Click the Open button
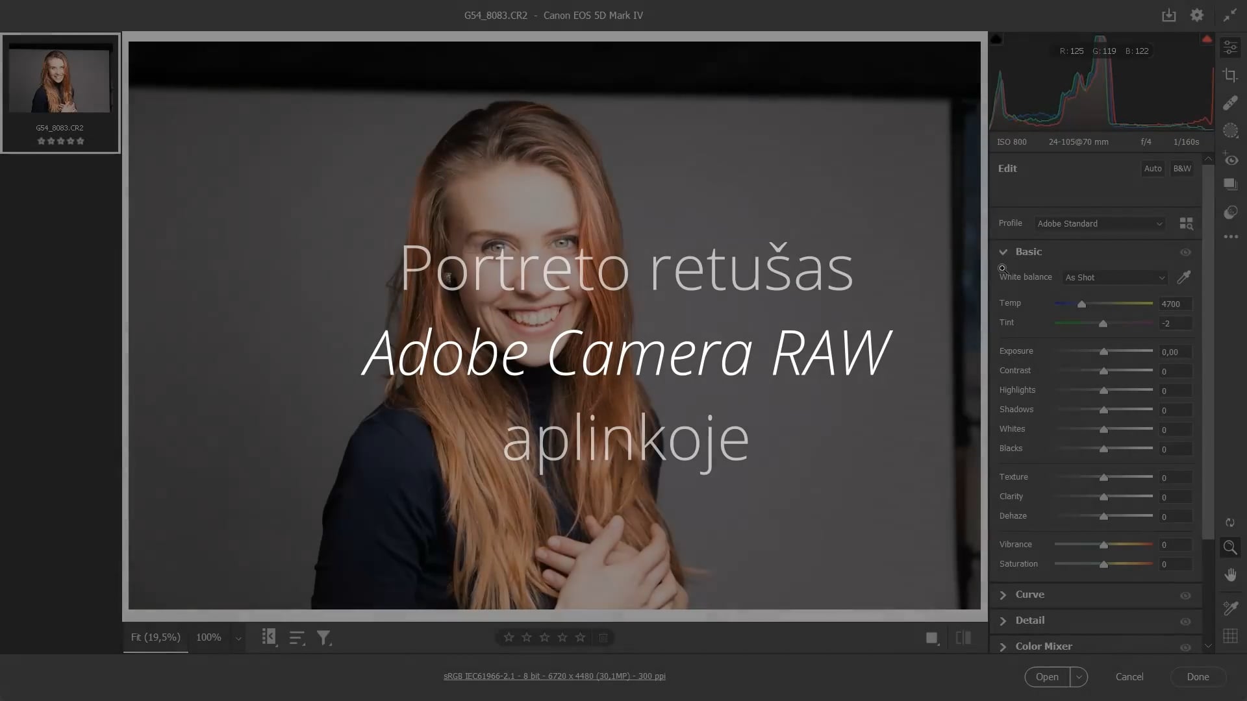Viewport: 1247px width, 701px height. [1047, 677]
